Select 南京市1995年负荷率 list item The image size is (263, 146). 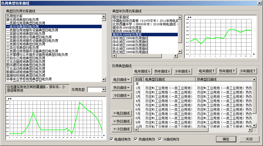point(127,28)
